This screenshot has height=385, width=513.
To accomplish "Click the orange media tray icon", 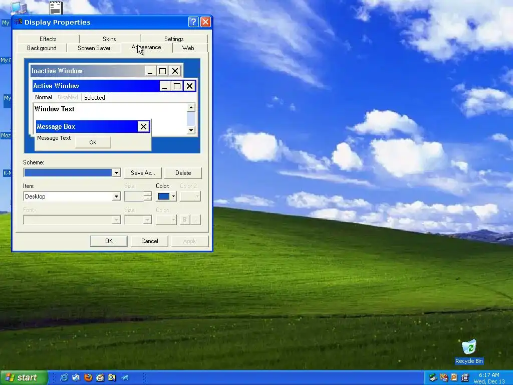I will point(454,377).
